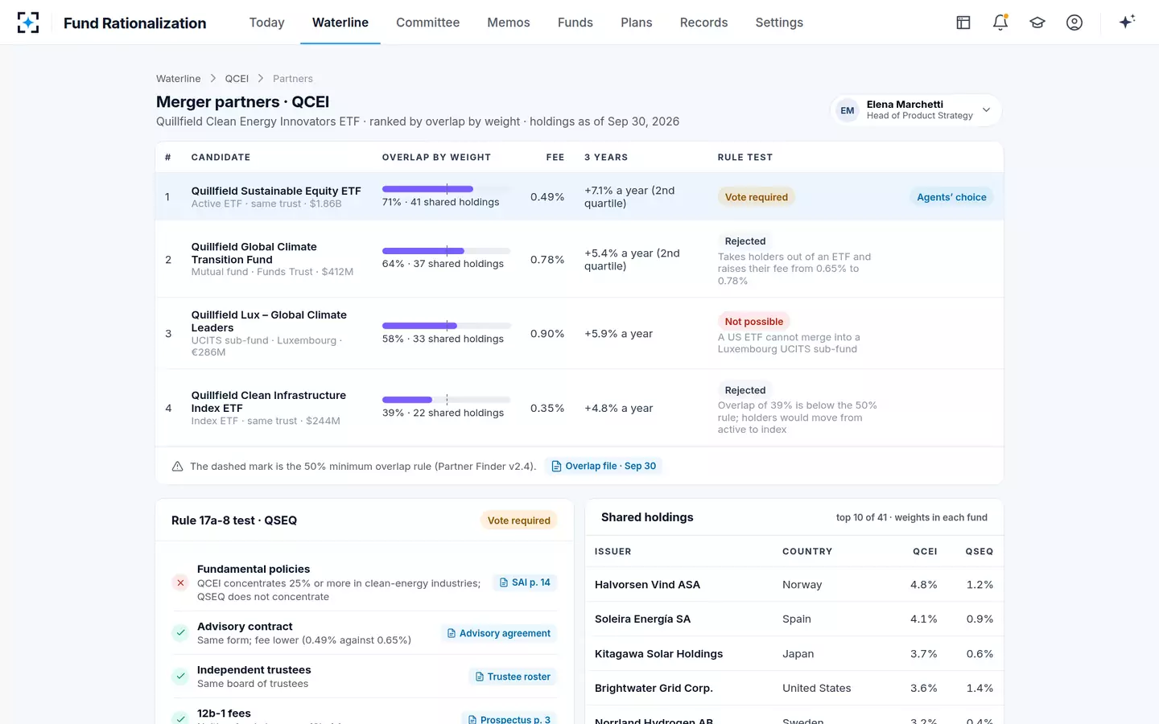The image size is (1159, 724).
Task: Switch to the Today tab
Action: tap(267, 23)
